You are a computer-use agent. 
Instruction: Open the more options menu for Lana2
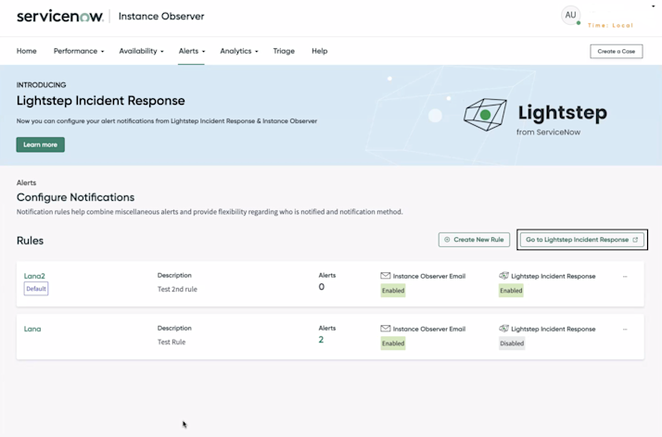[x=625, y=277]
